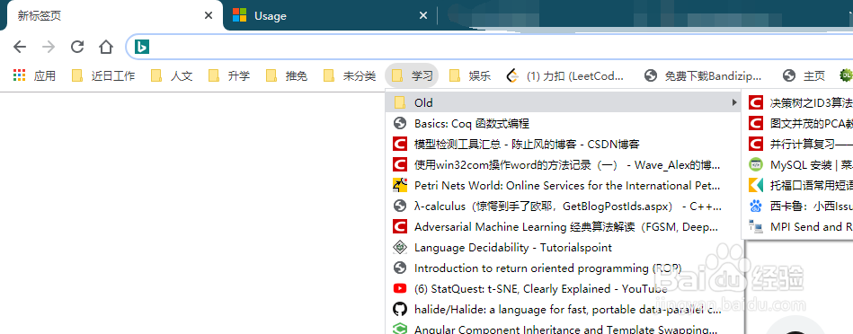Click the green bookmark icon after 主页
The image size is (853, 334).
846,75
